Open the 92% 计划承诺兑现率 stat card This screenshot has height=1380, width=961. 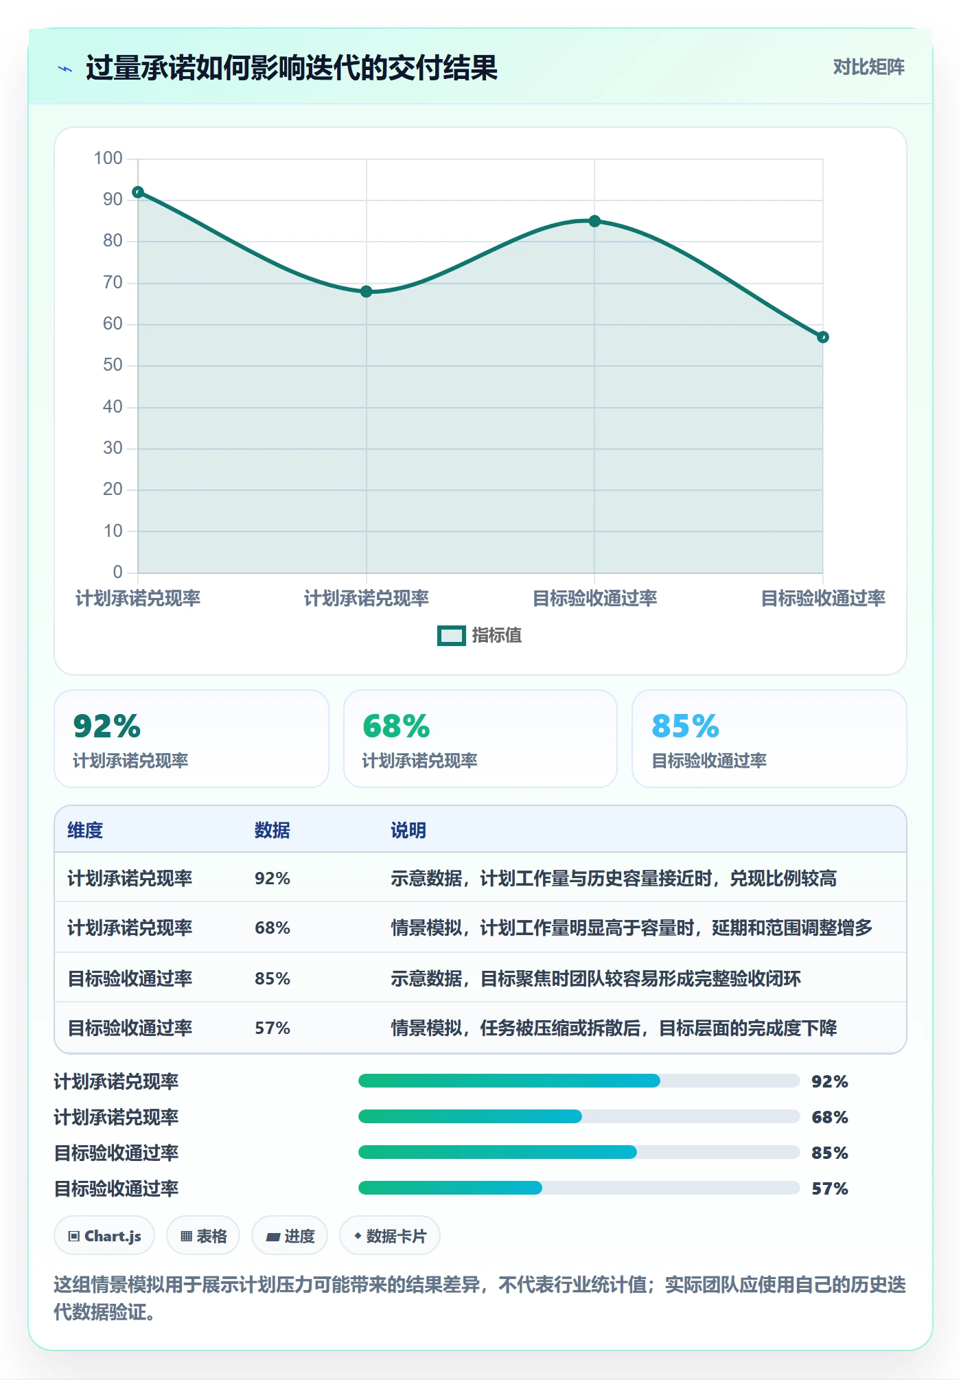coord(192,739)
